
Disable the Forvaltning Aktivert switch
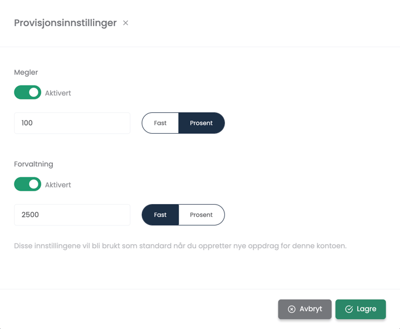pos(27,184)
